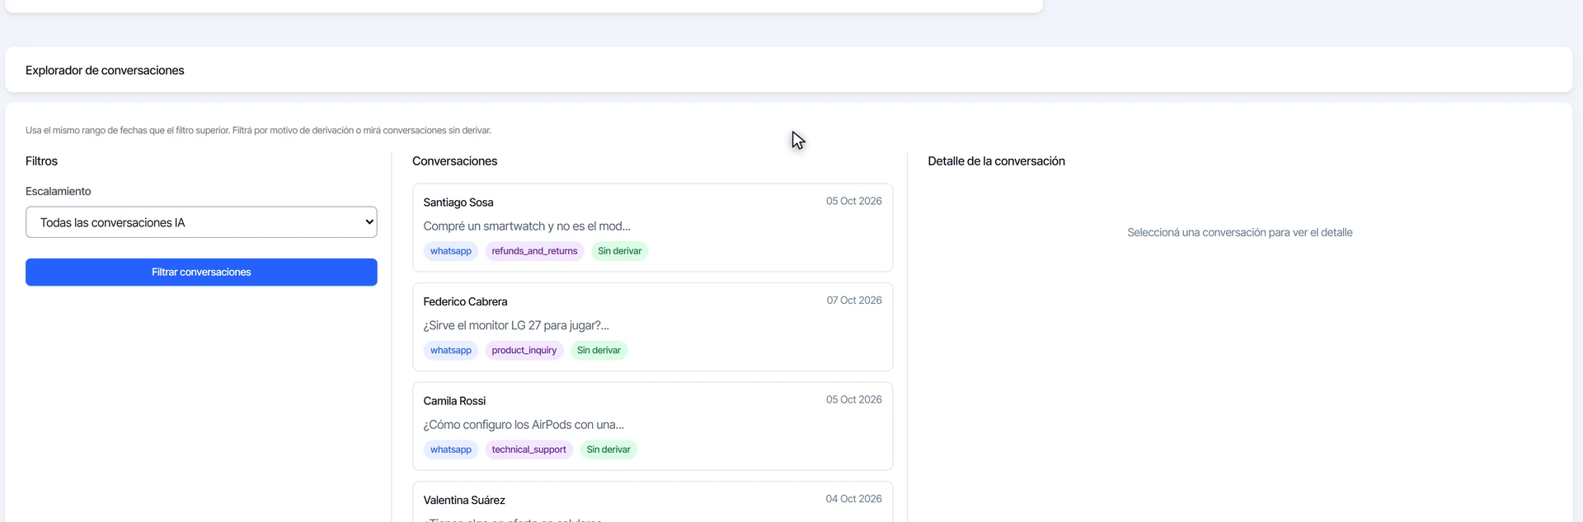This screenshot has height=522, width=1583.
Task: Click message preview '¿Cómo configuro los AirPods con una...'
Action: (x=524, y=425)
